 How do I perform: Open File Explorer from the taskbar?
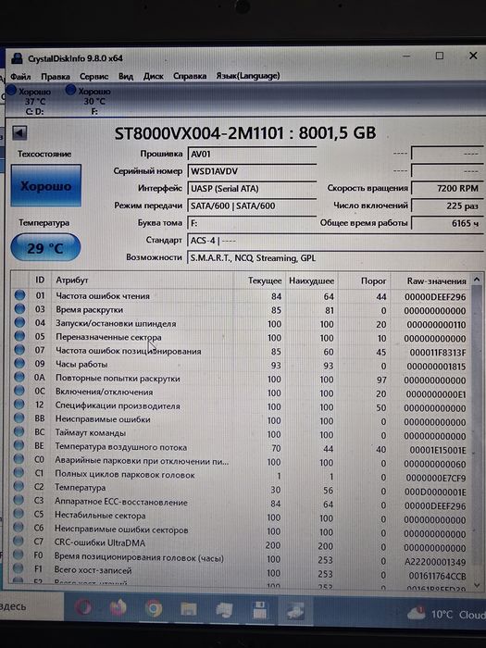click(189, 609)
